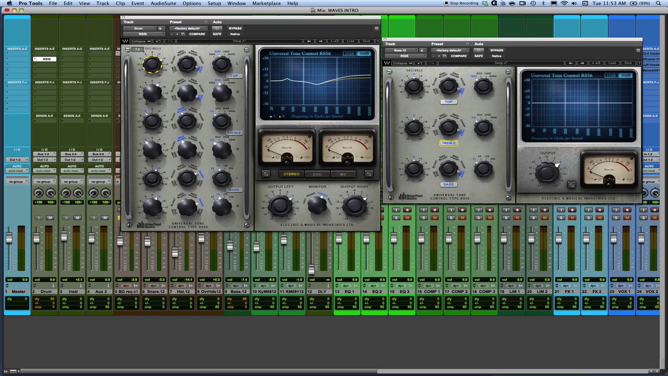Open insert position 'b' dropdown in Drum window
The width and height of the screenshot is (668, 376).
click(161, 28)
